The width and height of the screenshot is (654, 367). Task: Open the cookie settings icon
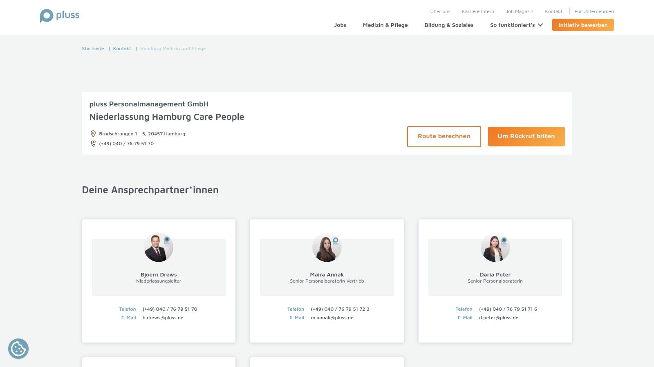(18, 349)
